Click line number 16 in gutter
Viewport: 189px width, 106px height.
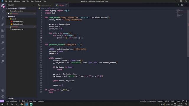[x=41, y=44]
